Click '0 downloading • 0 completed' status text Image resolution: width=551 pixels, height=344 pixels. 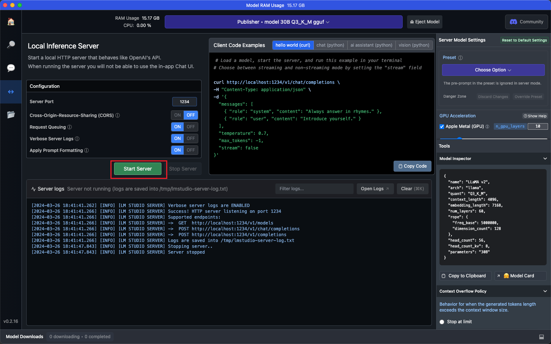[80, 337]
